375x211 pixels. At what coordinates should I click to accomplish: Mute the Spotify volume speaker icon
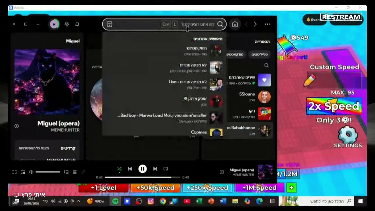coord(31,172)
